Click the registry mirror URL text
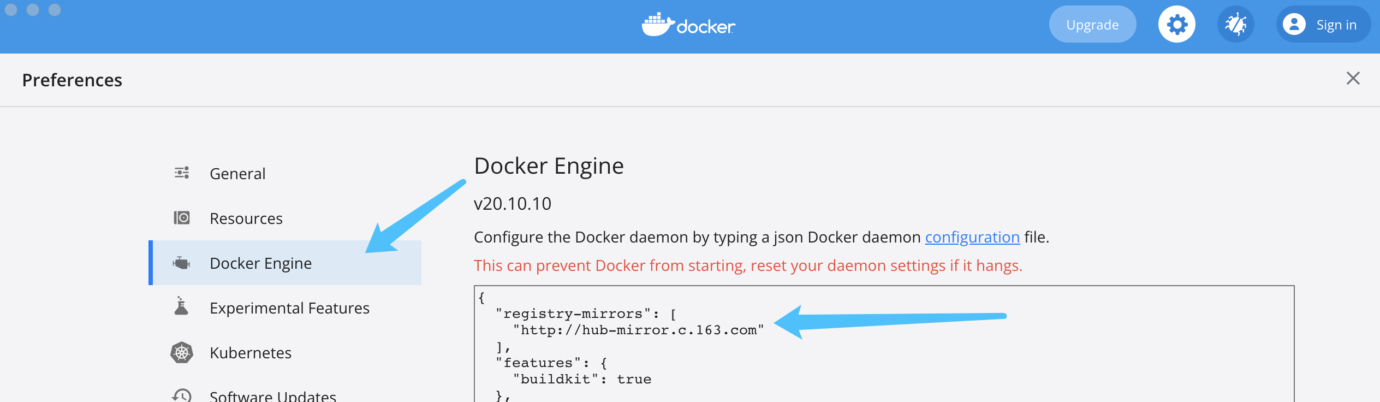This screenshot has width=1380, height=402. click(639, 330)
